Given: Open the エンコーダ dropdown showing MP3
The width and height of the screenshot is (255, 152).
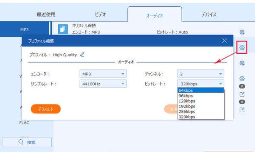Looking at the screenshot, I should [103, 74].
